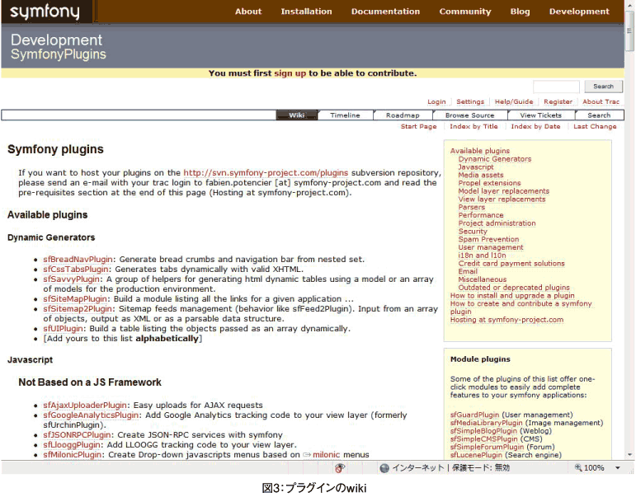Jump to Propel extensions section link

pos(489,183)
